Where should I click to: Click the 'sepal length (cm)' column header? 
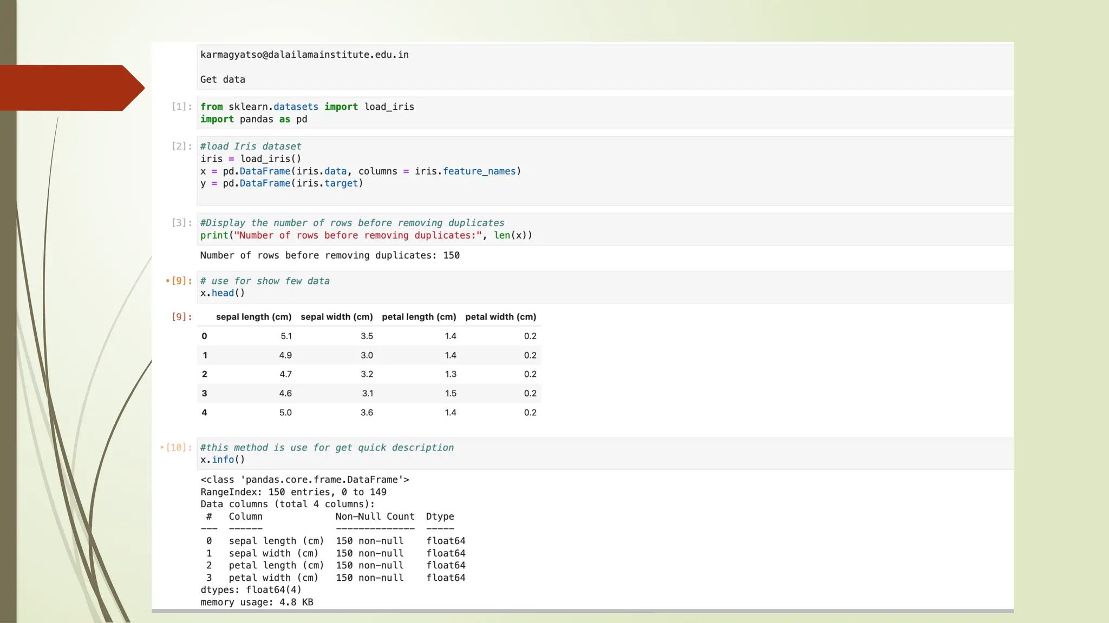[253, 317]
